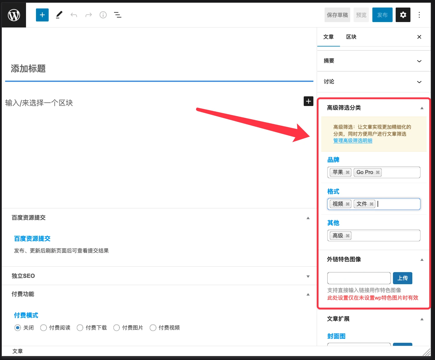This screenshot has height=360, width=435.
Task: Select the pencil edit mode tool
Action: (59, 15)
